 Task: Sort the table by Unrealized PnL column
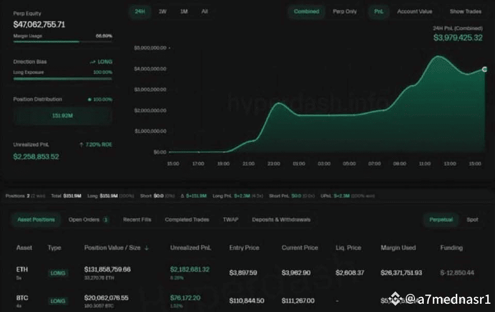click(190, 248)
